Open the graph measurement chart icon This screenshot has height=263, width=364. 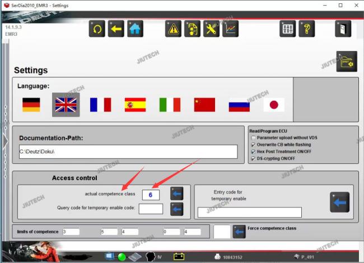(x=230, y=29)
